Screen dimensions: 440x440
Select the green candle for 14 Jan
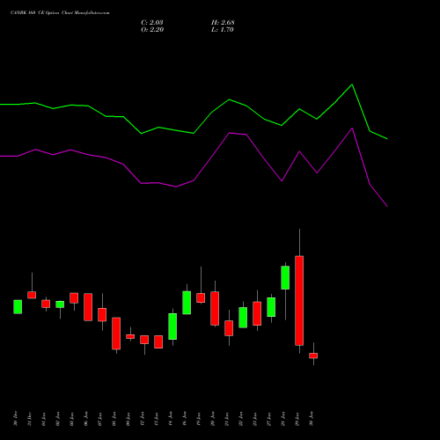click(172, 326)
